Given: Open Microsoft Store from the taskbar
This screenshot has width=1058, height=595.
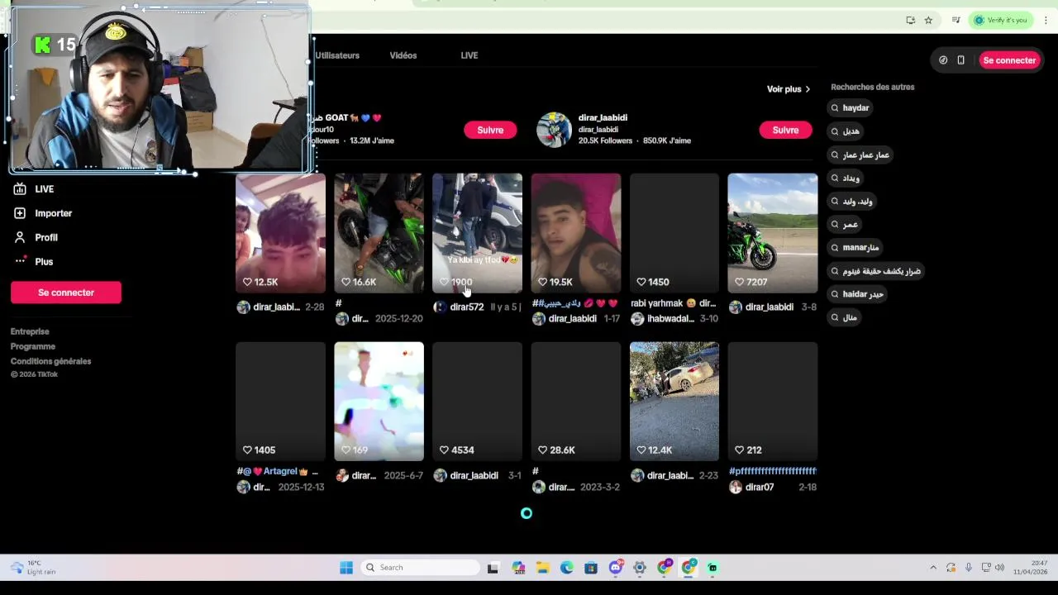Looking at the screenshot, I should [x=590, y=568].
